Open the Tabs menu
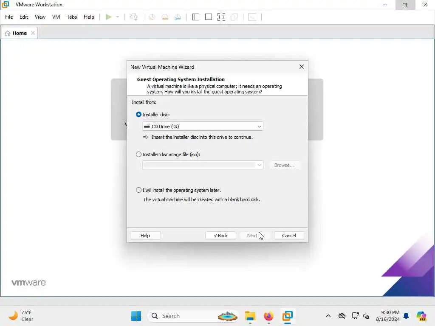 [x=72, y=17]
